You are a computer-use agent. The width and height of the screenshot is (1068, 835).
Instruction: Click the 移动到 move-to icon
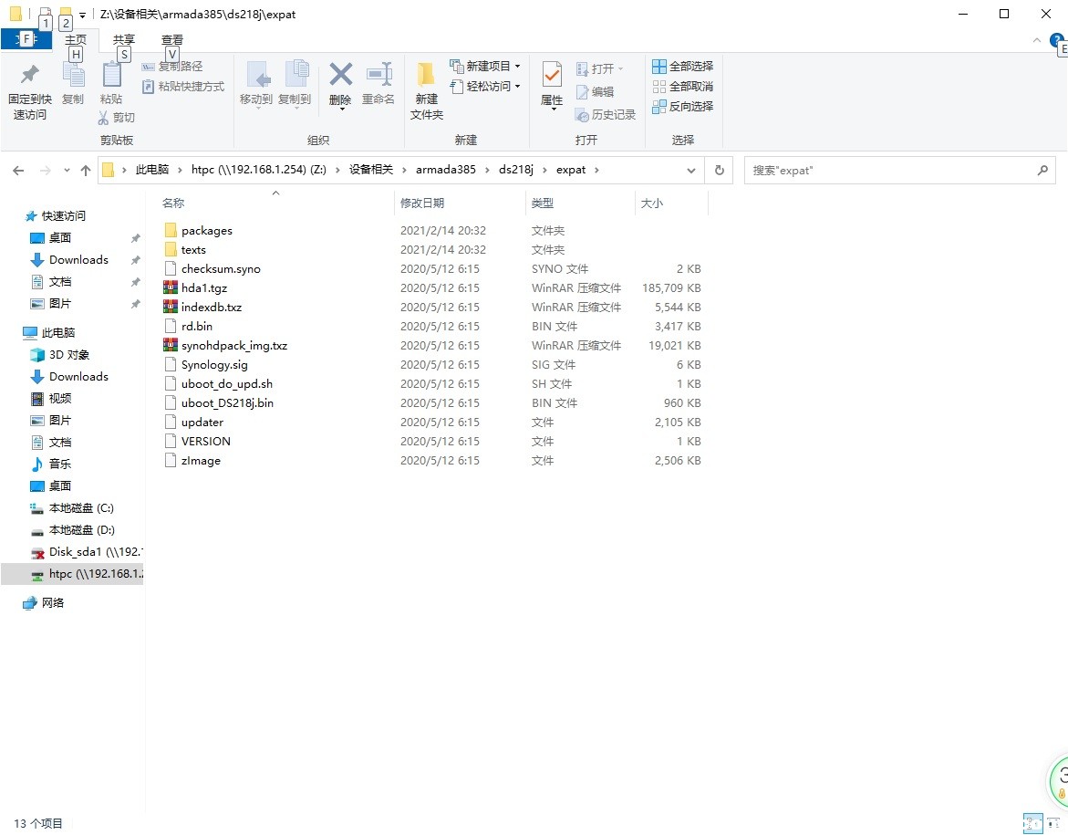coord(256,85)
